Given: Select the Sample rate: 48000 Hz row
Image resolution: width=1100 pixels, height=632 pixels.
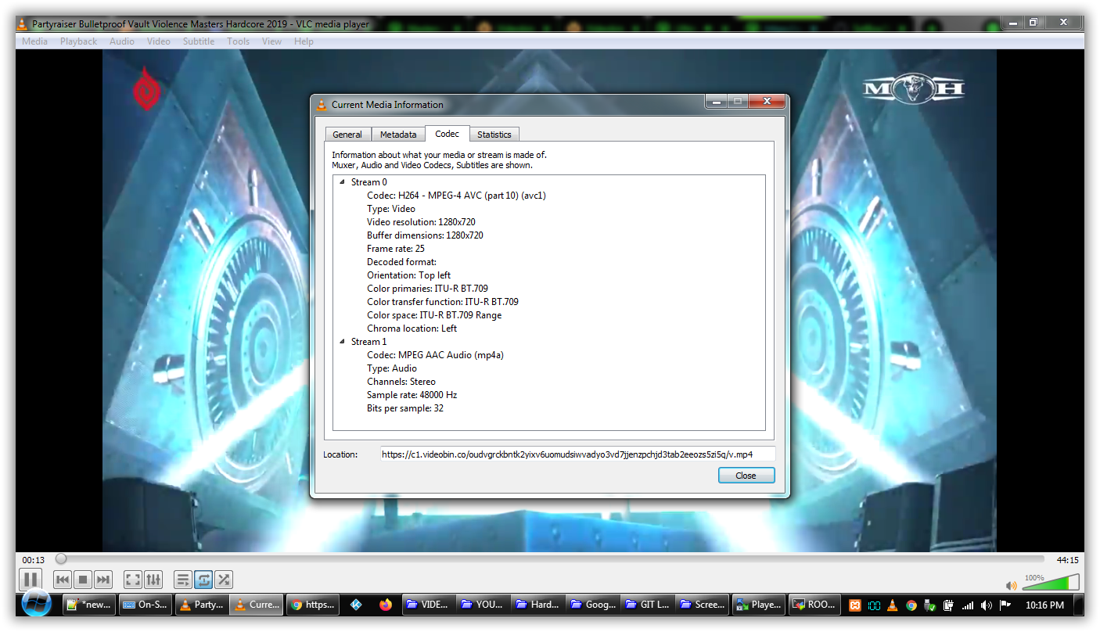Looking at the screenshot, I should pyautogui.click(x=412, y=395).
